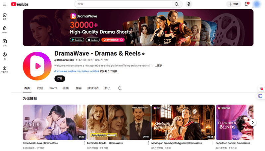The height and width of the screenshot is (151, 265).
Task: Switch to the Shorts channel tab
Action: 53,88
